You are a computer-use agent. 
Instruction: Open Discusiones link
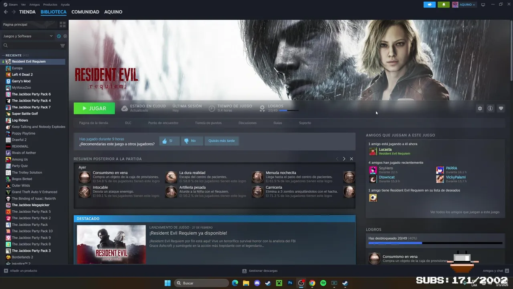247,123
